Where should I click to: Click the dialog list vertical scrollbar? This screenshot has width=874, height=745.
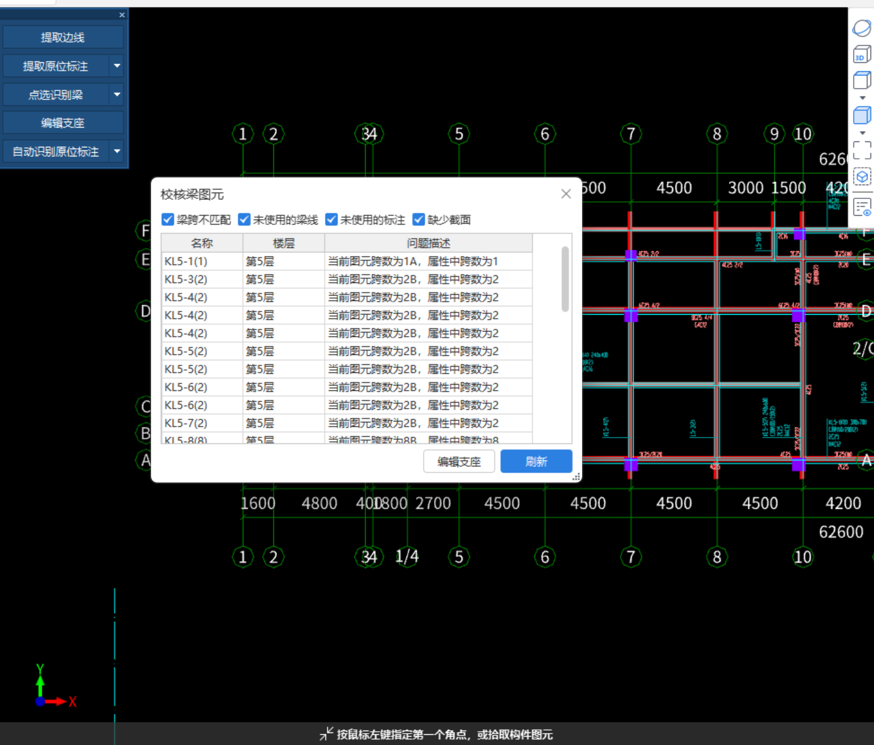(x=565, y=279)
